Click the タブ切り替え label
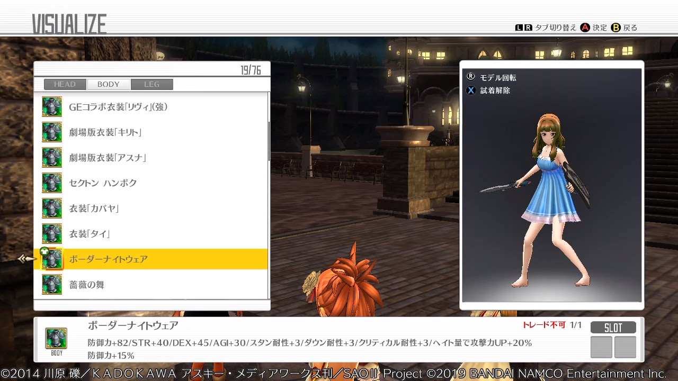 coord(555,28)
